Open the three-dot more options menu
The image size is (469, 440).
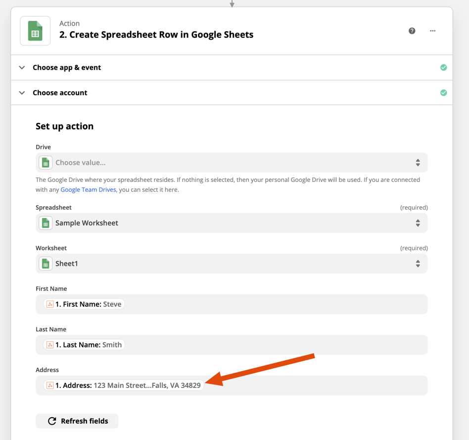click(432, 31)
